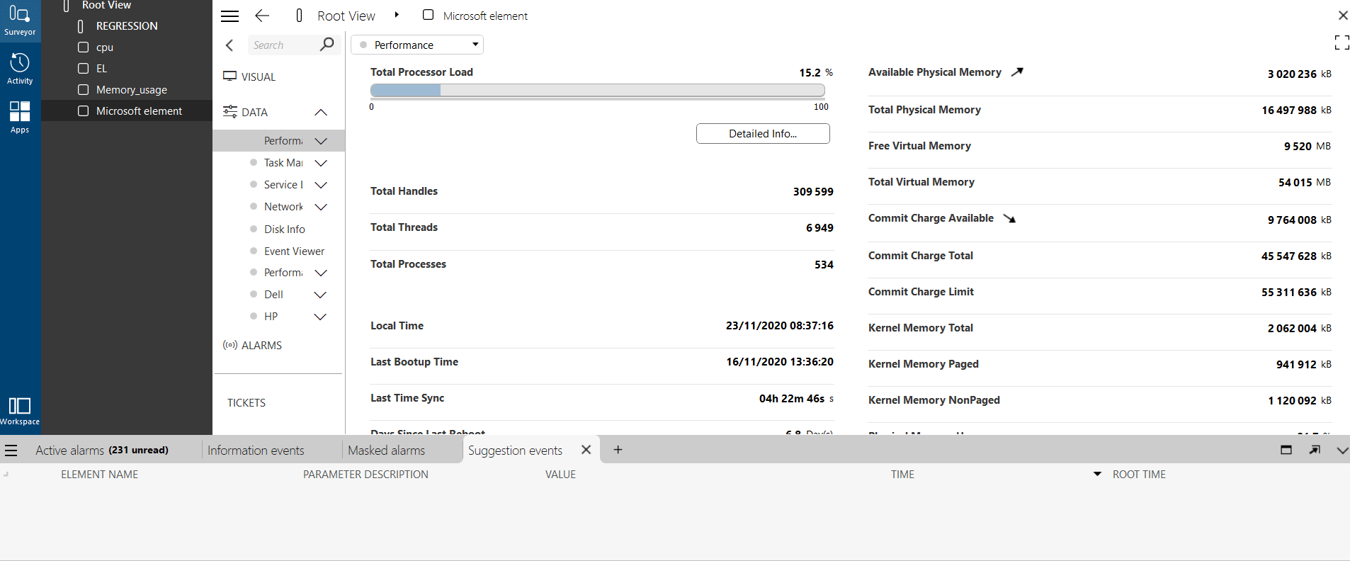Expand second Performance page below Event Viewer
The image size is (1350, 561).
tap(321, 273)
